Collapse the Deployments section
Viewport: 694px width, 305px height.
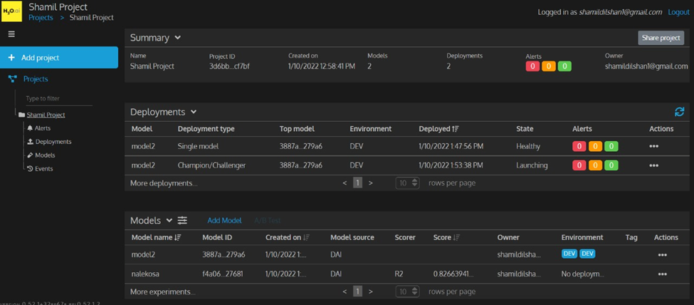pos(194,112)
